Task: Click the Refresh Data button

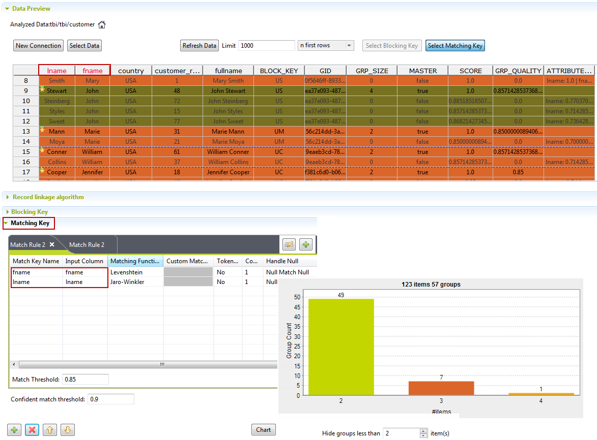Action: click(200, 46)
